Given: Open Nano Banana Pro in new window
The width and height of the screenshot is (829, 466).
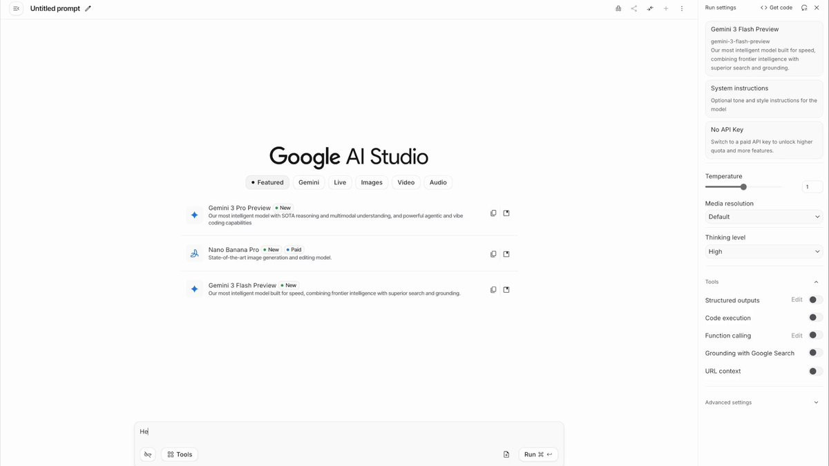Looking at the screenshot, I should pos(506,254).
